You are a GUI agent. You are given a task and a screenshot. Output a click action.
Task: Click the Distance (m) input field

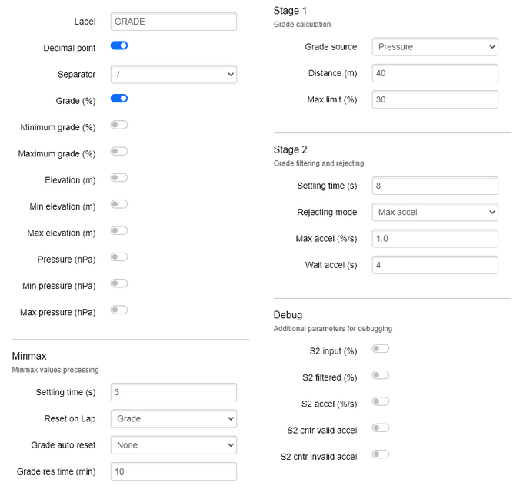(x=435, y=73)
